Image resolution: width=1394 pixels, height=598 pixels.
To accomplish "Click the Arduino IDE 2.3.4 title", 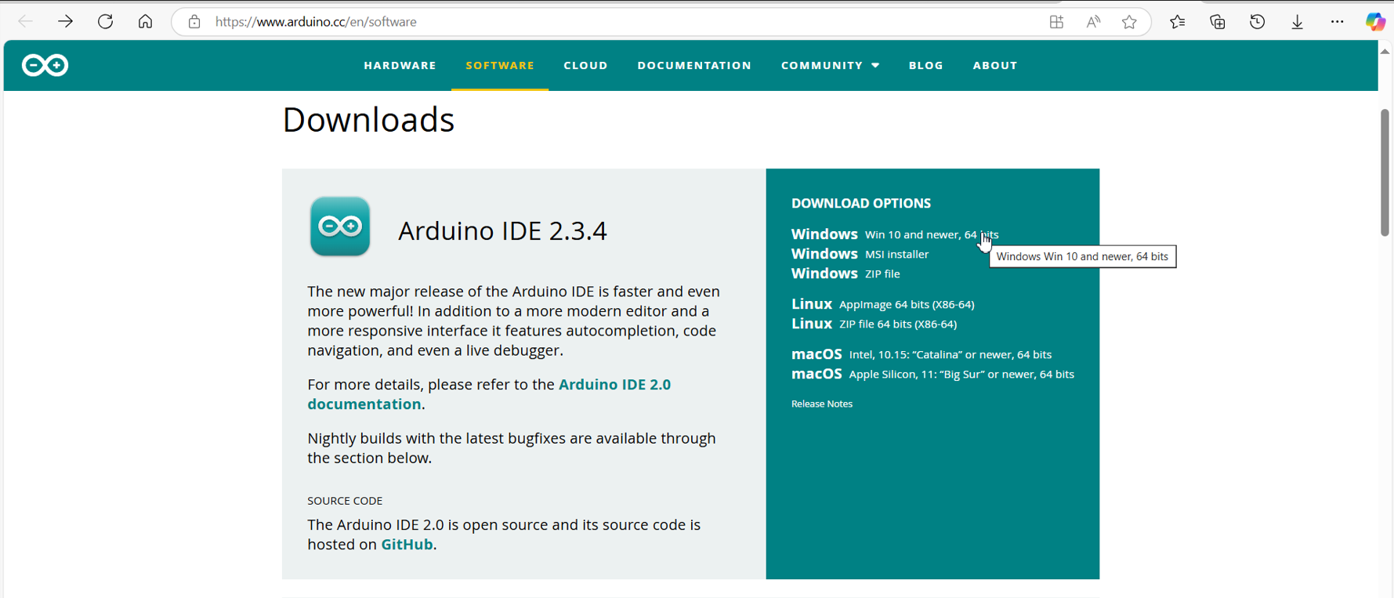I will [x=502, y=230].
